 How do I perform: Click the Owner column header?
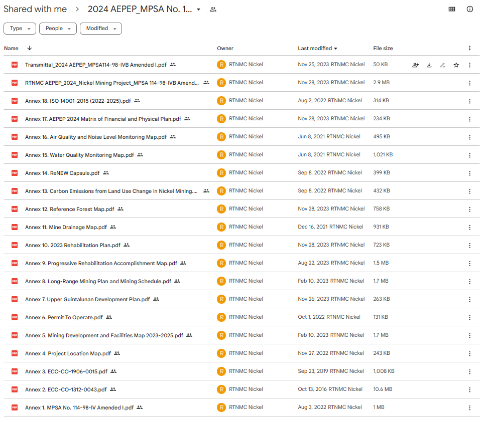[225, 49]
